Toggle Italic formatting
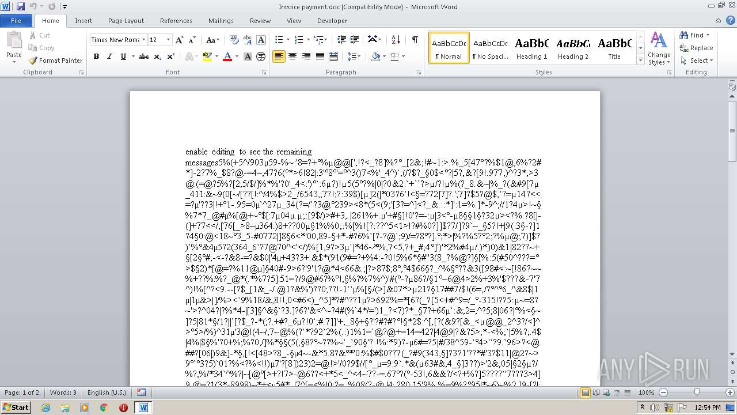Viewport: 737px width, 415px height. pyautogui.click(x=109, y=56)
